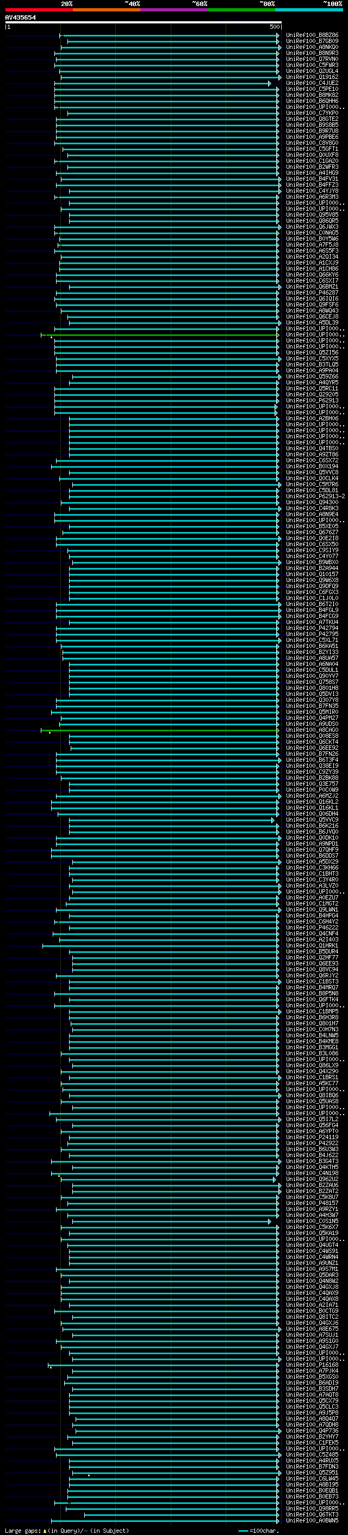Select label UniRef100_C1BHT3

(x=312, y=873)
